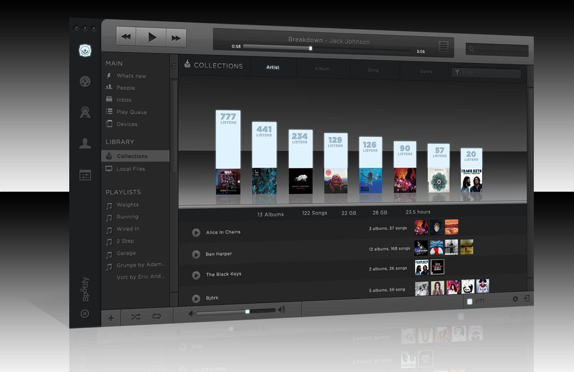Open the globe icon in left rail

point(85,81)
